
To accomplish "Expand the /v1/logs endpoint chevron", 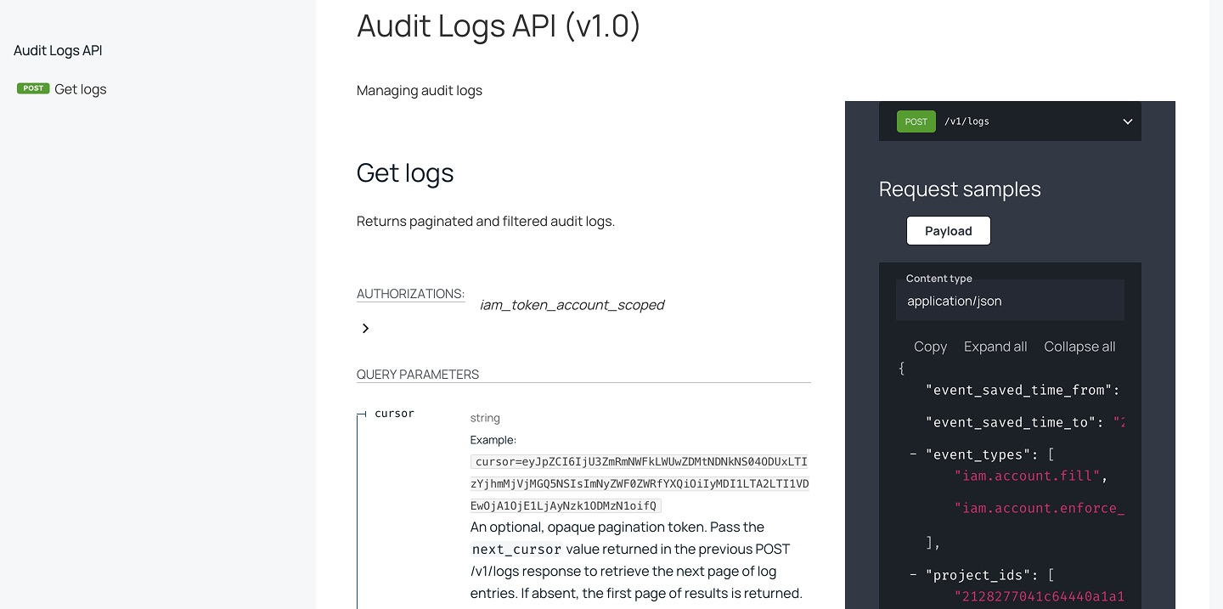I will [x=1127, y=121].
